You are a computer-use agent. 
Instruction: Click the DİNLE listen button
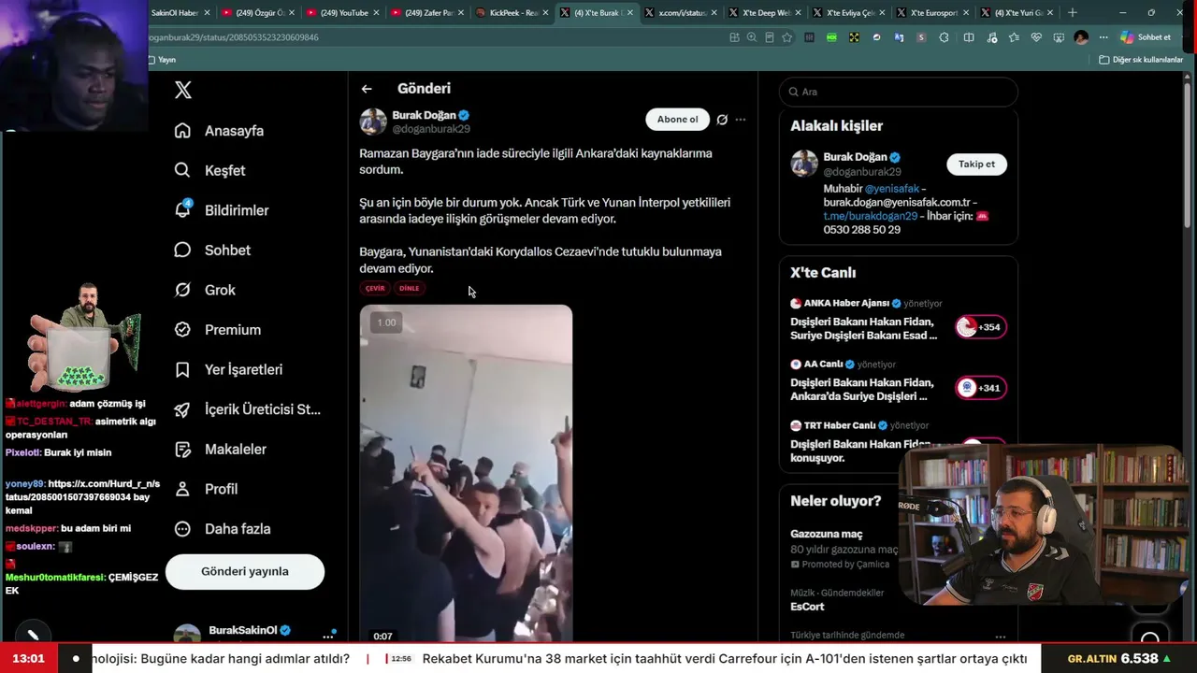410,288
